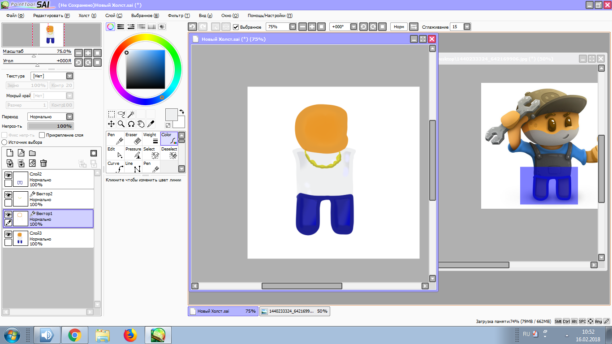Select the magic wand tool

tap(131, 114)
